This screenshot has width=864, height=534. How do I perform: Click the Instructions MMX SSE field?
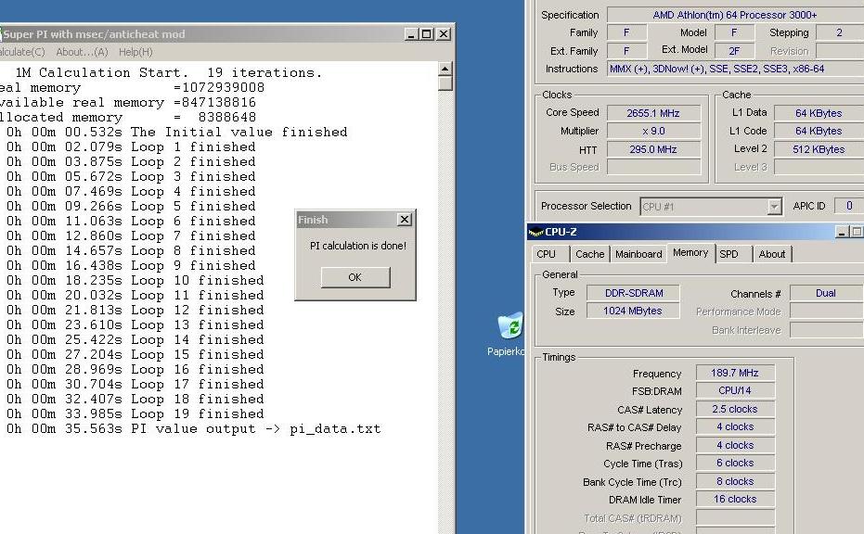coord(736,69)
